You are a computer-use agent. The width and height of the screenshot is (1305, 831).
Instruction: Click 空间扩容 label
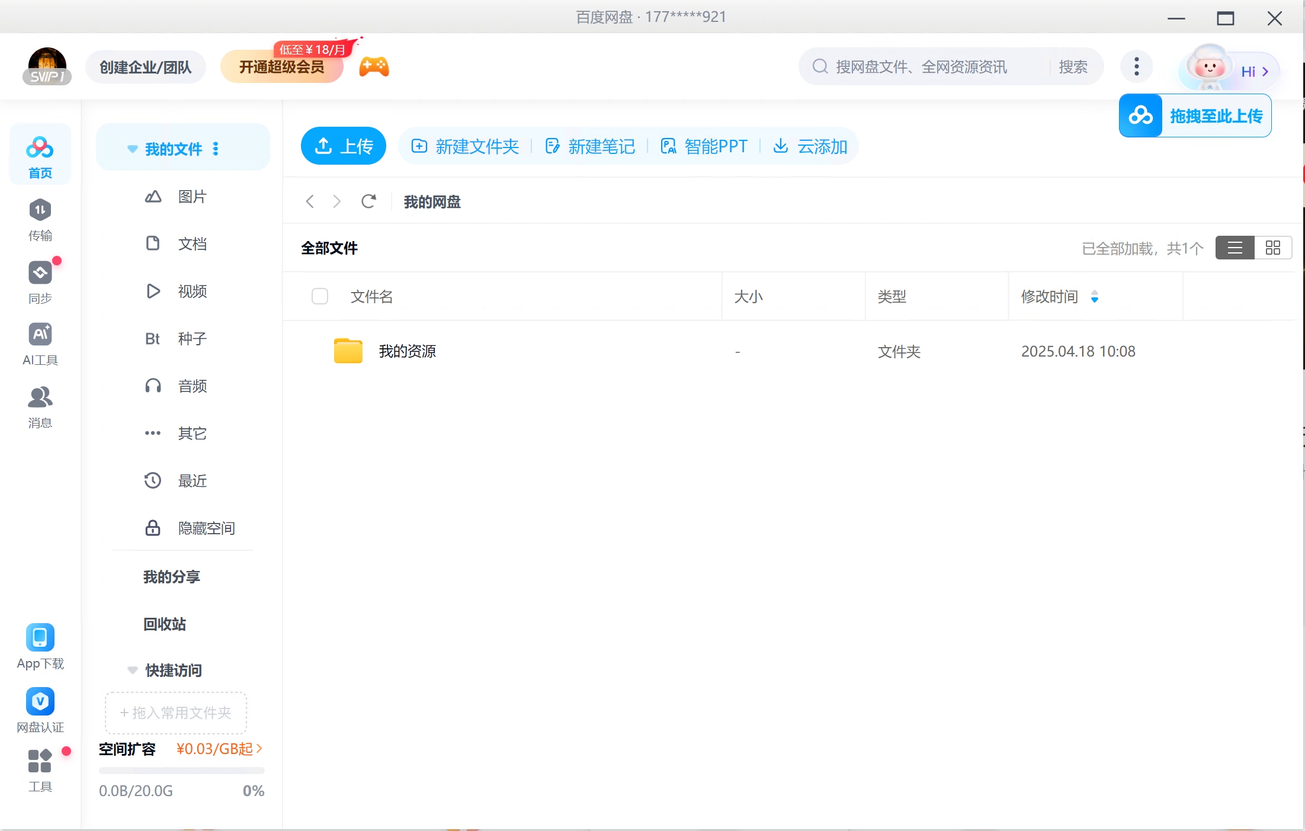(x=127, y=749)
